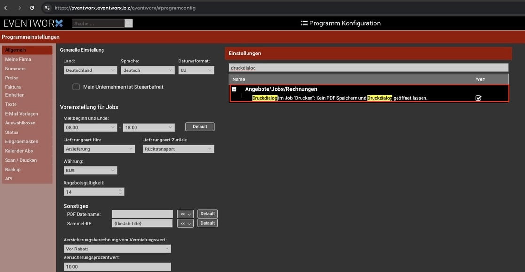
Task: Toggle Mein Unternehmen ist Steuerbefreit checkbox
Action: [x=76, y=87]
